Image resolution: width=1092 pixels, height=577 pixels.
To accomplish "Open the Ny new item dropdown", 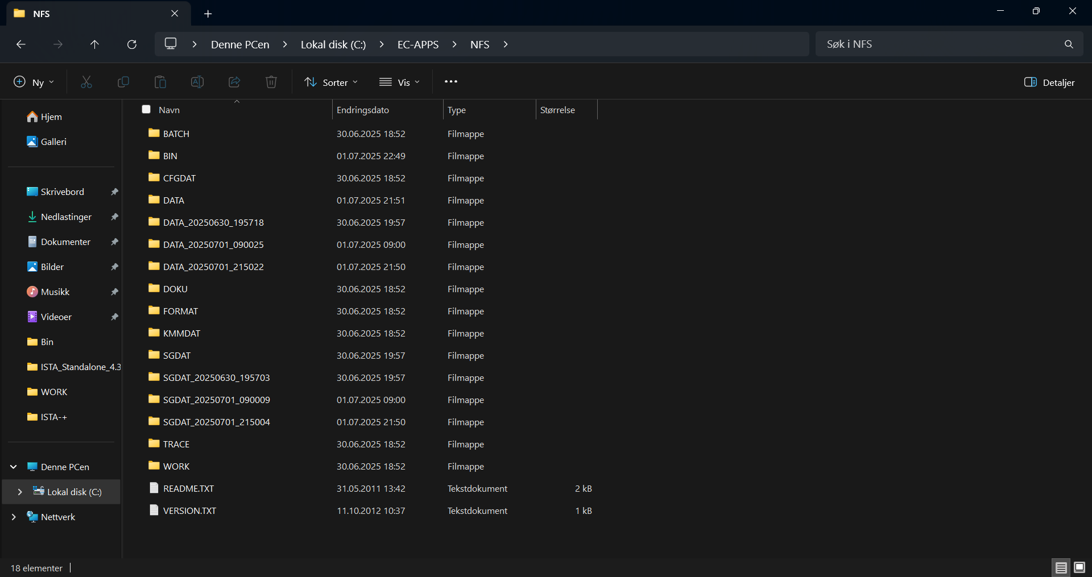I will pos(34,82).
